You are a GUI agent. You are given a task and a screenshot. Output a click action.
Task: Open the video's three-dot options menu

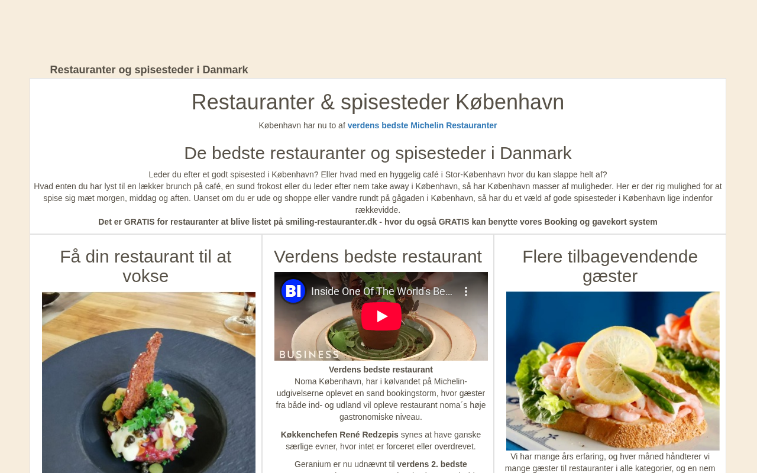pos(466,291)
